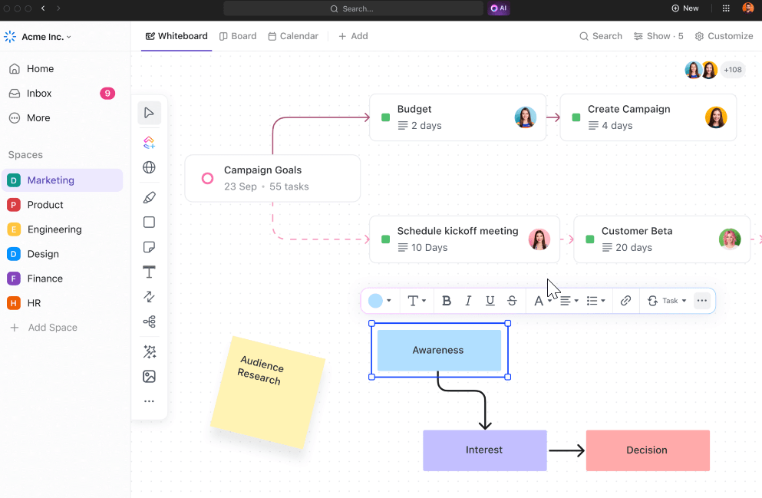Click green status square on Customer Beta card
This screenshot has height=498, width=762.
point(590,239)
